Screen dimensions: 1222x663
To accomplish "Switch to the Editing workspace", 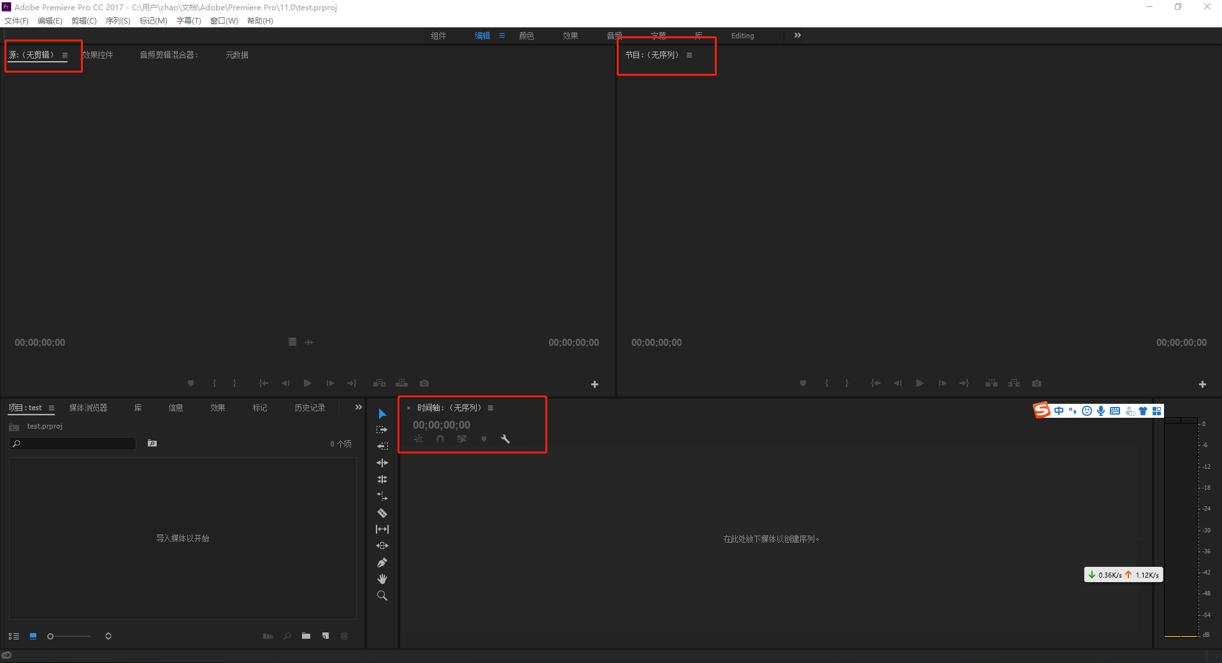I will click(742, 35).
